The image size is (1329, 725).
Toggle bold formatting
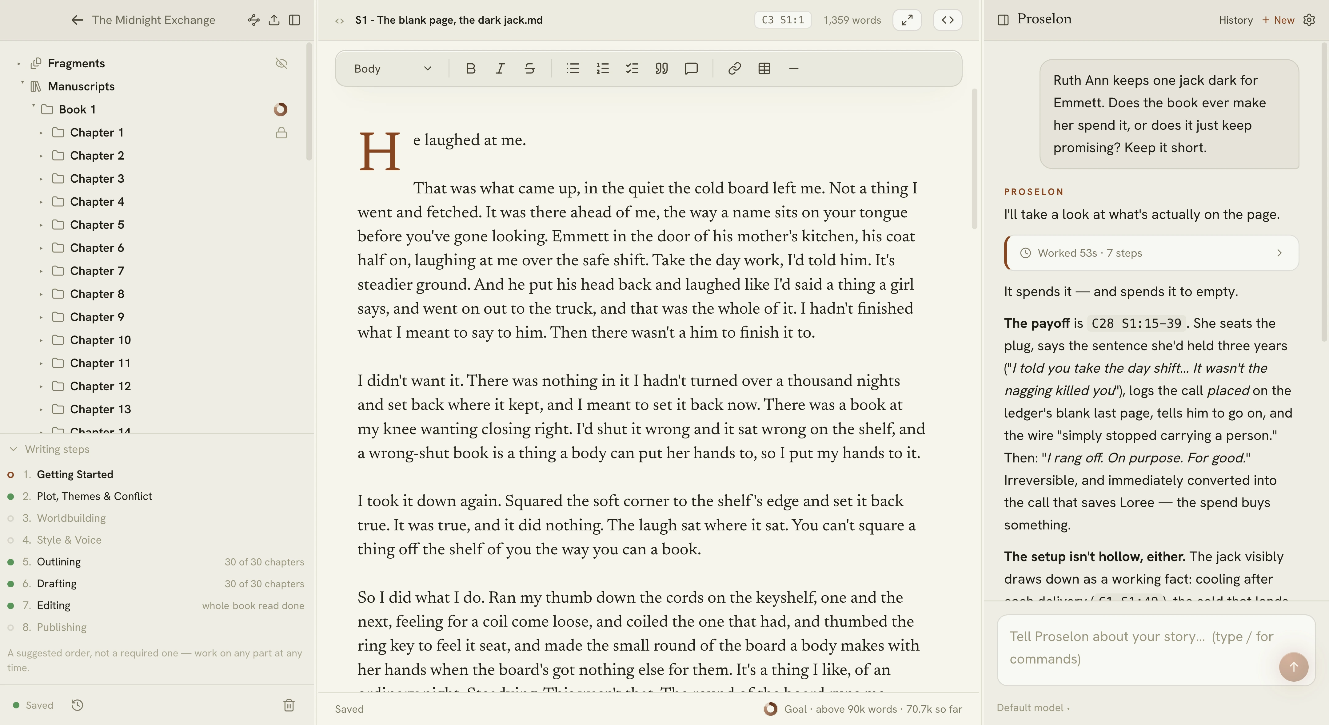(x=470, y=69)
